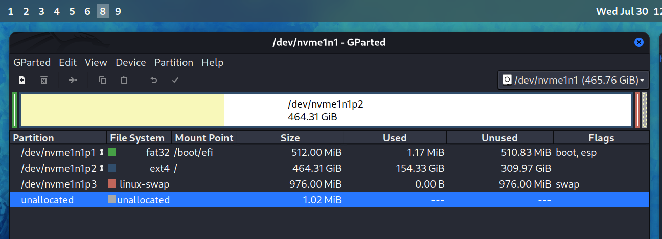Viewport: 662px width, 239px height.
Task: Open the GParted menu
Action: click(32, 62)
